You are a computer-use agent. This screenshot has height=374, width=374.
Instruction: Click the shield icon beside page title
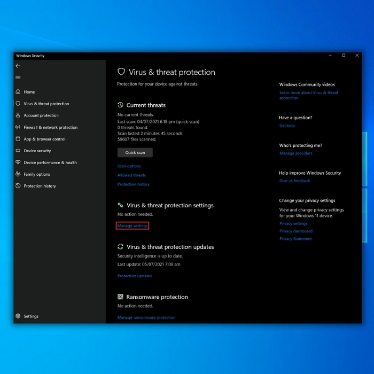pyautogui.click(x=121, y=72)
